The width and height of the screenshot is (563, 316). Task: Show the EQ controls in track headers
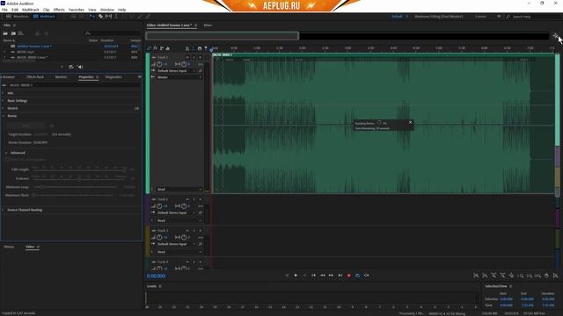click(168, 48)
